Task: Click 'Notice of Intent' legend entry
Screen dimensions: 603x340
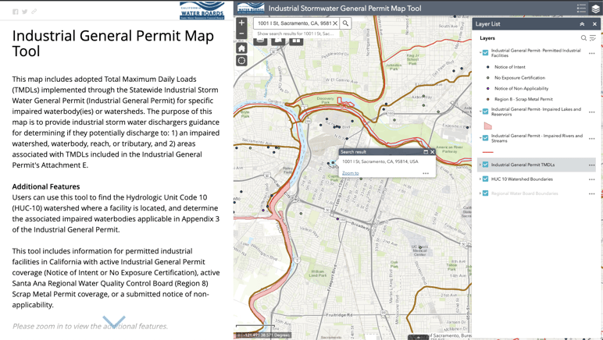Action: click(x=509, y=67)
